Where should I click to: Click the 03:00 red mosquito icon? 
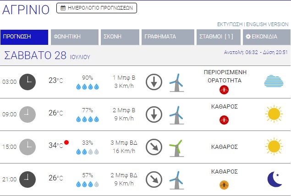click(225, 89)
